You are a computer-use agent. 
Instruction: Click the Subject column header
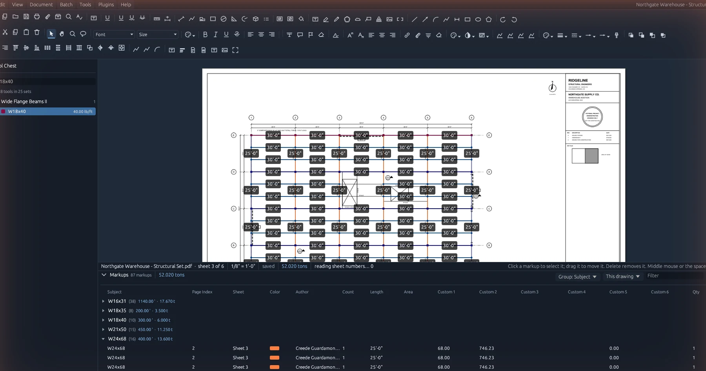pyautogui.click(x=115, y=292)
